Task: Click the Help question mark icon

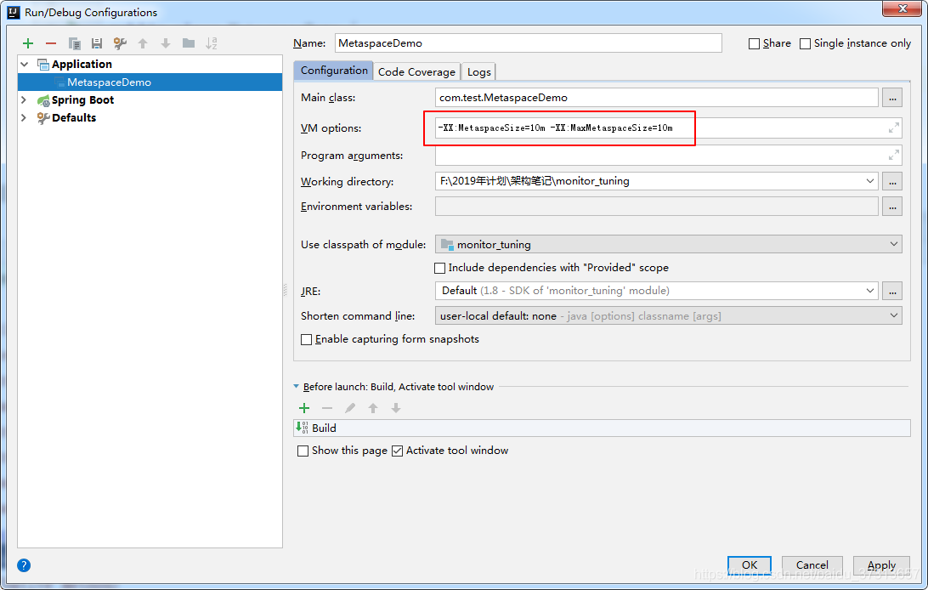Action: [24, 565]
